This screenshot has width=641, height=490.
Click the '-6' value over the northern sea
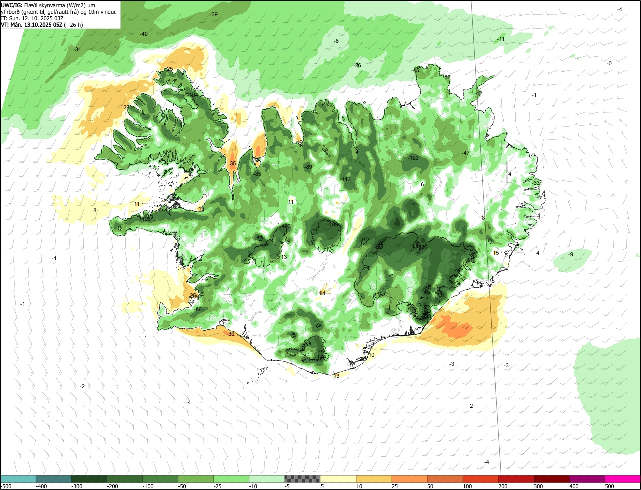coord(336,41)
